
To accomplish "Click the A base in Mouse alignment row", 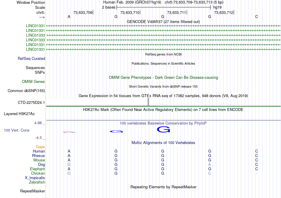I will (x=69, y=160).
